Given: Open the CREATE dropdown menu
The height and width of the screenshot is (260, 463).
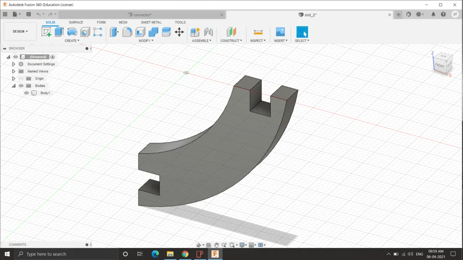Looking at the screenshot, I should [x=72, y=40].
